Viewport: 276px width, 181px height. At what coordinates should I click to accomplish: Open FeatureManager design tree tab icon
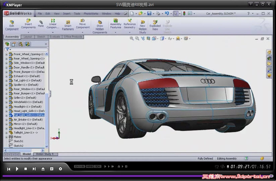7,44
